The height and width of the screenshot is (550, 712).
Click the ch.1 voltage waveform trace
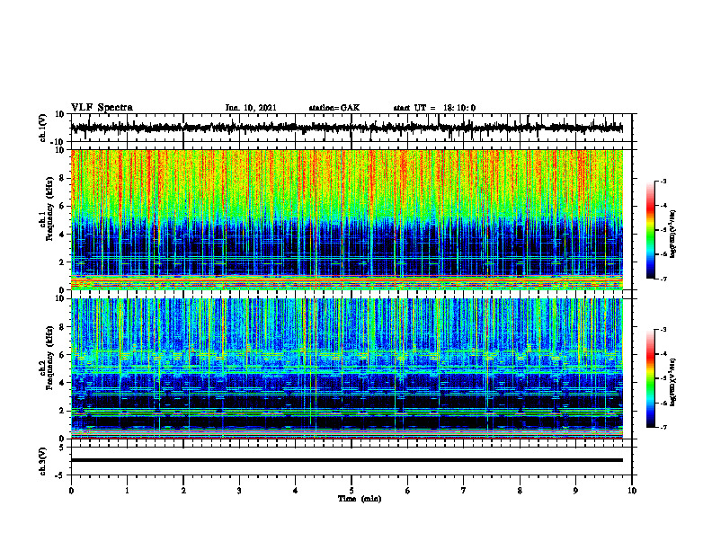point(347,128)
